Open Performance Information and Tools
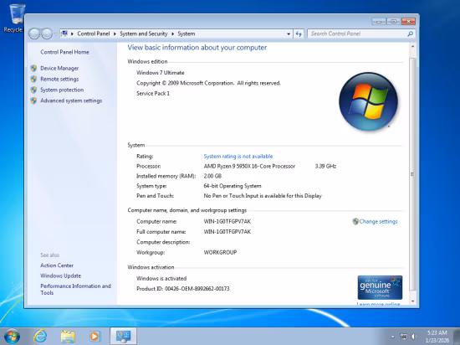Screen dimensions: 460x345 75,289
